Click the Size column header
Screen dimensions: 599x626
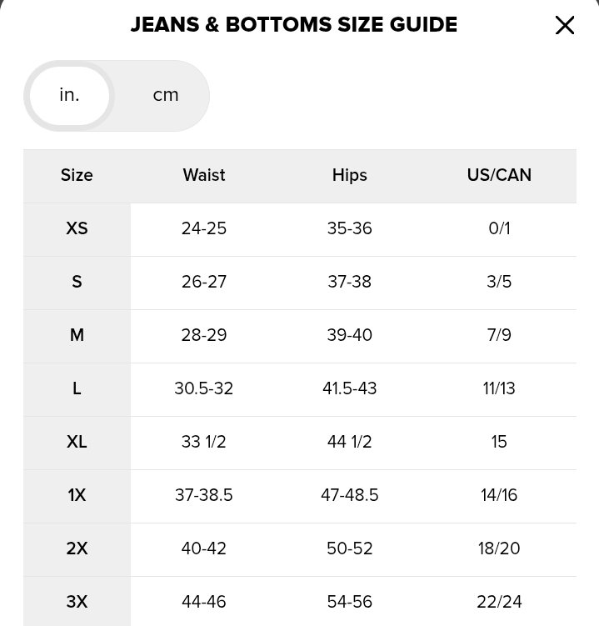point(77,175)
